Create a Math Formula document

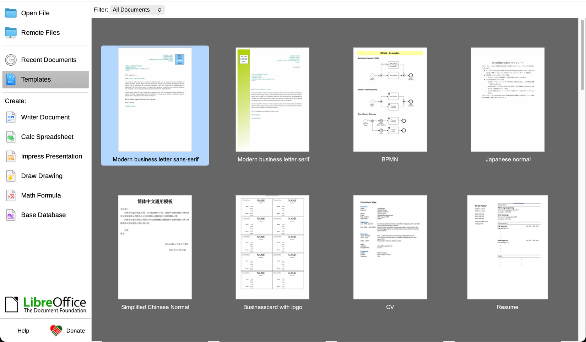click(11, 195)
